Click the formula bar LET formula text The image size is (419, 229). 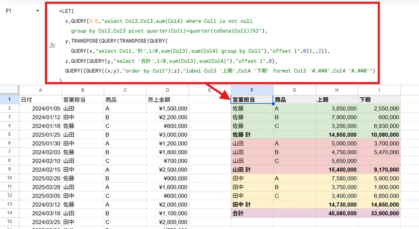click(216, 46)
